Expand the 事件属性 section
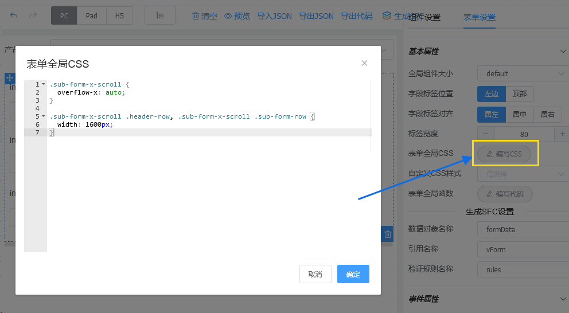 563,299
